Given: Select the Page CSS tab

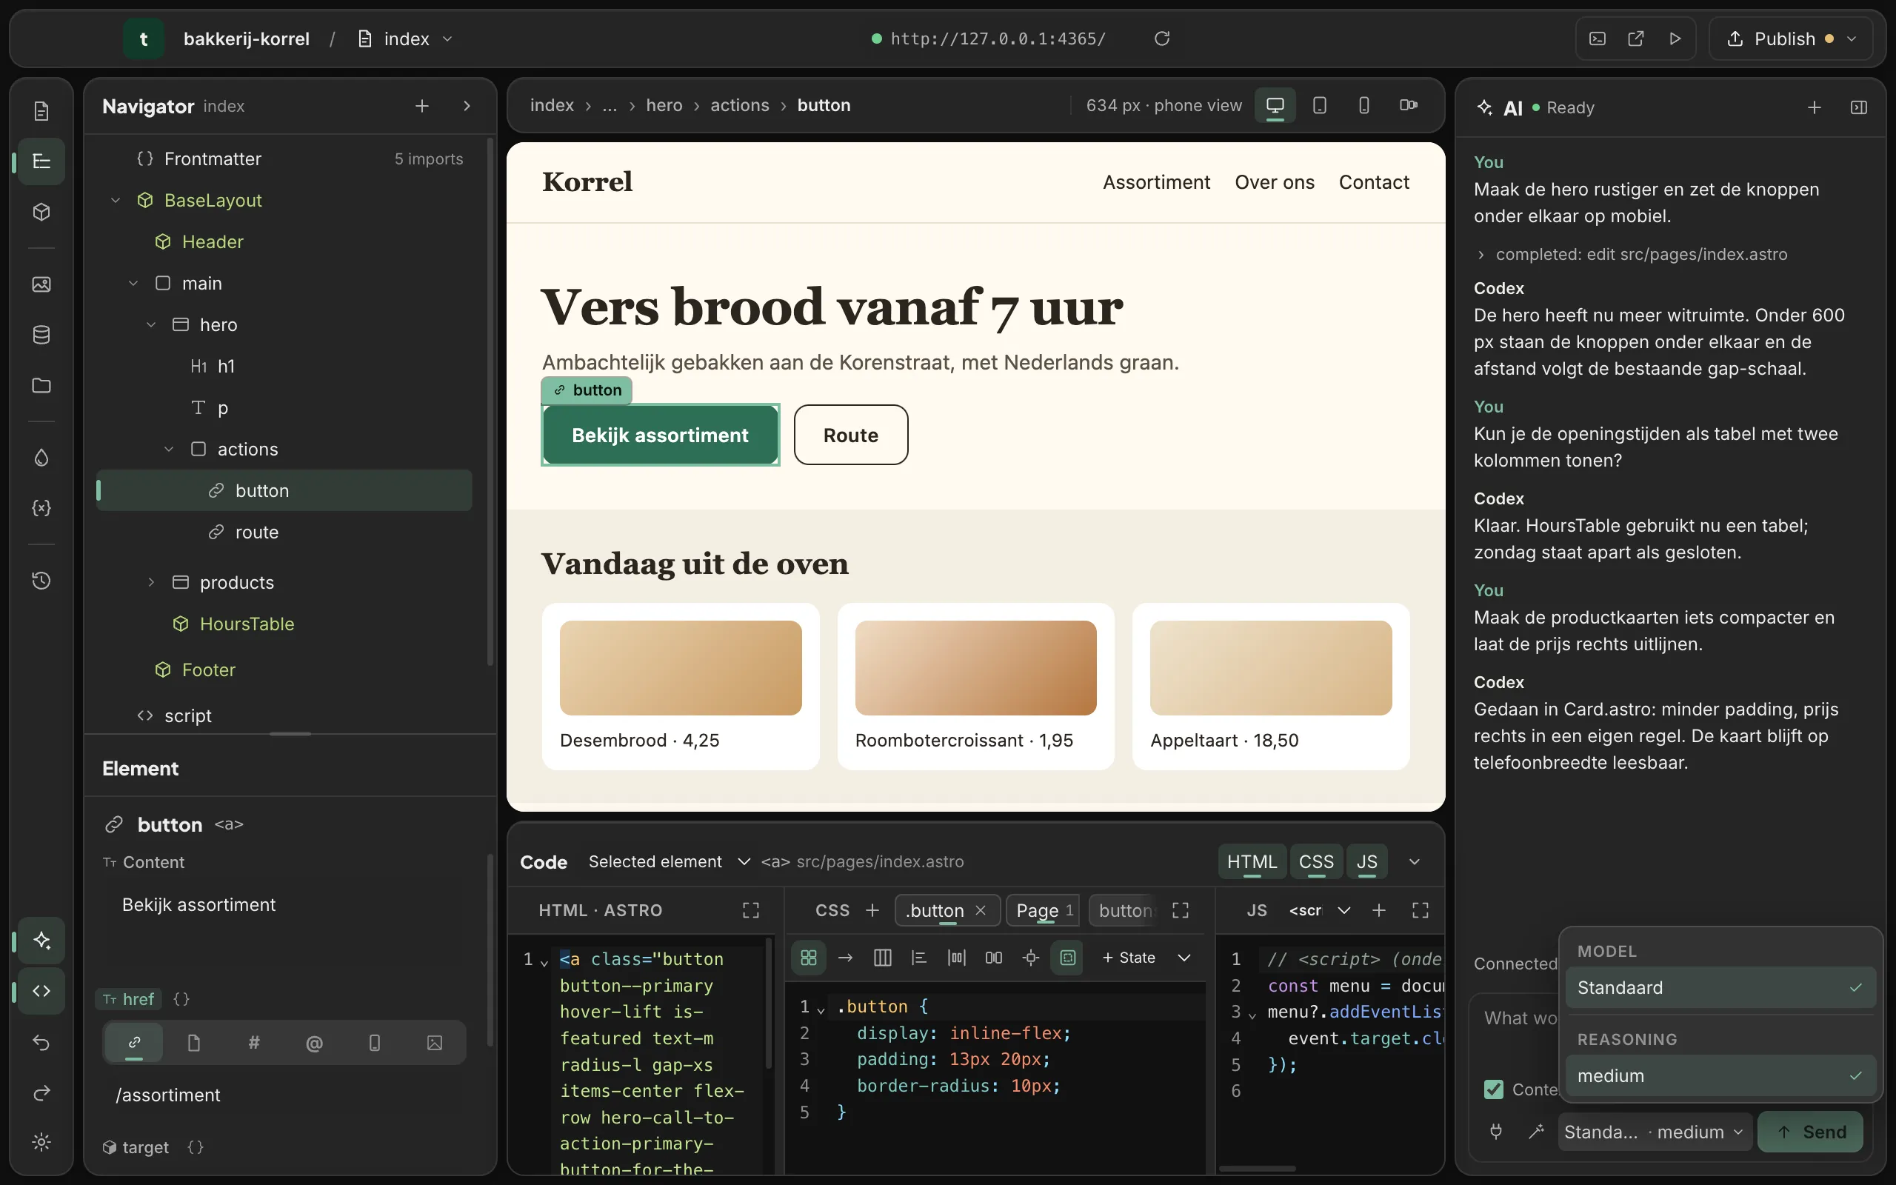Looking at the screenshot, I should pos(1043,910).
